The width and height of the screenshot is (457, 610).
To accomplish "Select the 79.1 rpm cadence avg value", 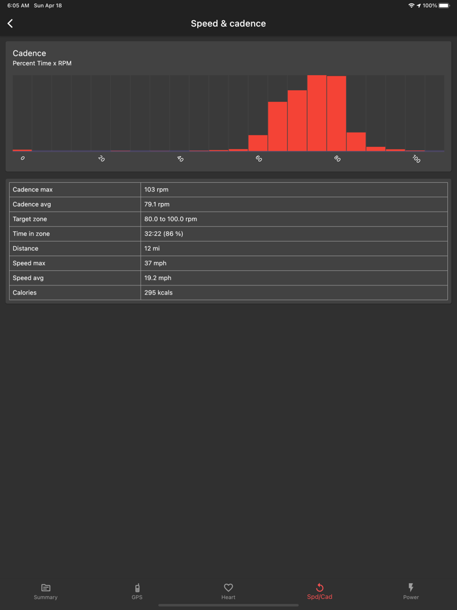I will coord(157,204).
